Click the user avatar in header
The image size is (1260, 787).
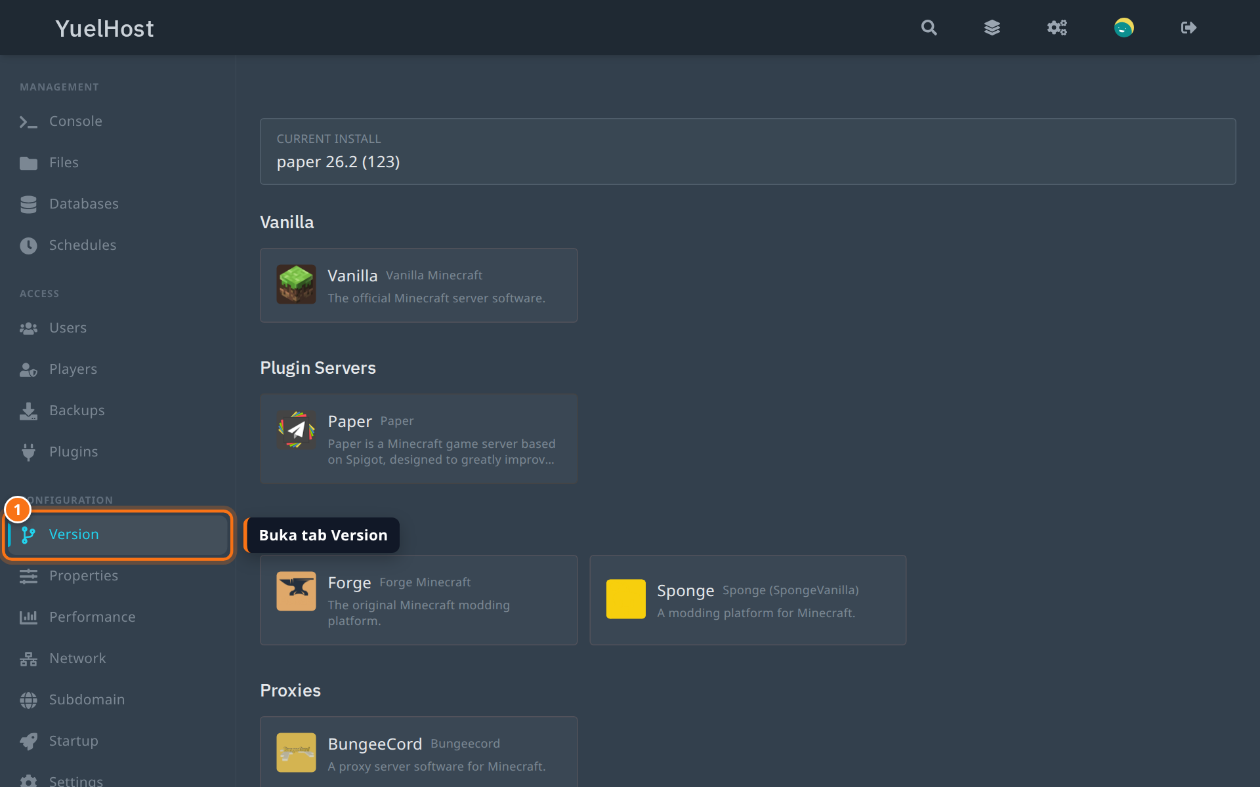click(1123, 28)
